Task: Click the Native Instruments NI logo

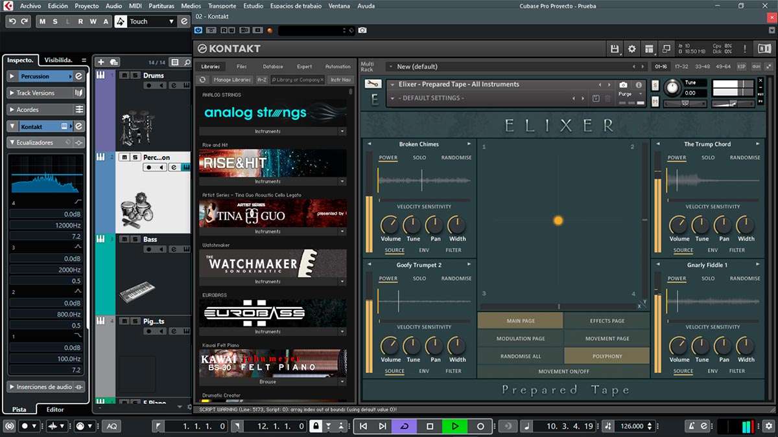Action: [764, 49]
